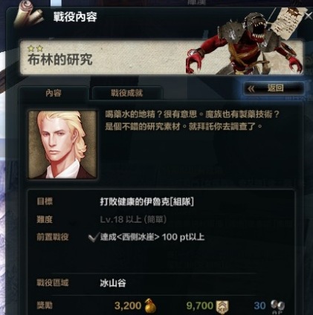Screen dimensions: 313x315
Task: Click the objective text 打敗健康的伊魯克[組隊]
Action: point(146,202)
